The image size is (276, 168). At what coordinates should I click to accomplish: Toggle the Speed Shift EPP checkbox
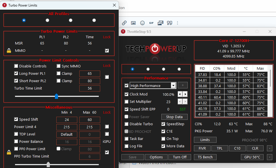click(x=126, y=109)
